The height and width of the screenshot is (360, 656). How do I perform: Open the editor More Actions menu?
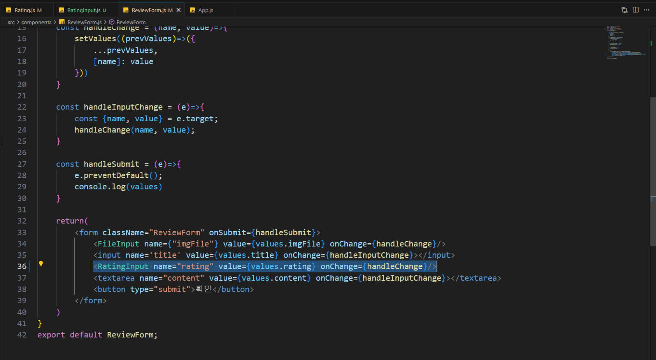pyautogui.click(x=647, y=10)
